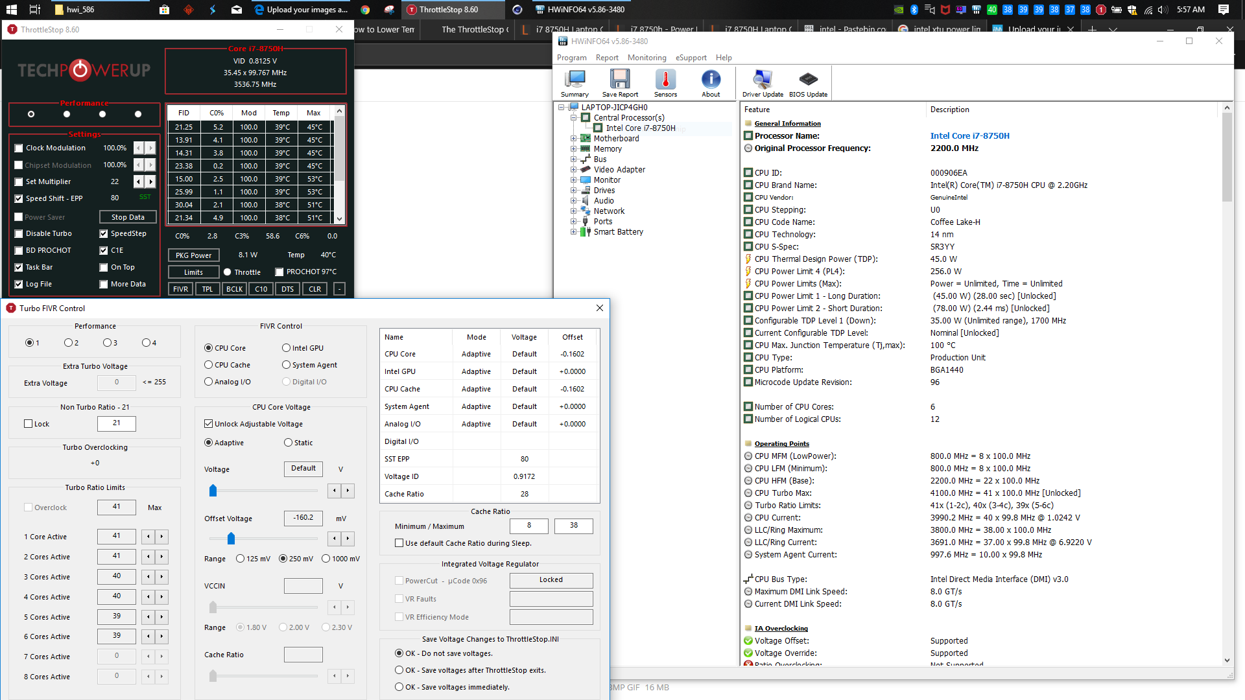Screen dimensions: 1245x700
Task: Open the Report menu
Action: coord(607,58)
